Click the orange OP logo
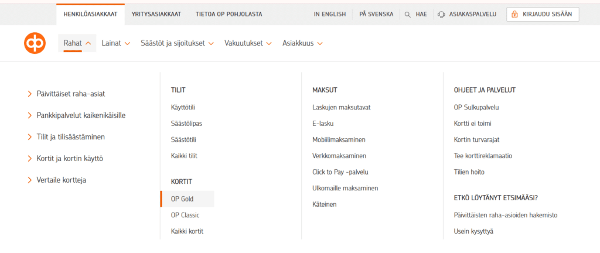 click(35, 43)
